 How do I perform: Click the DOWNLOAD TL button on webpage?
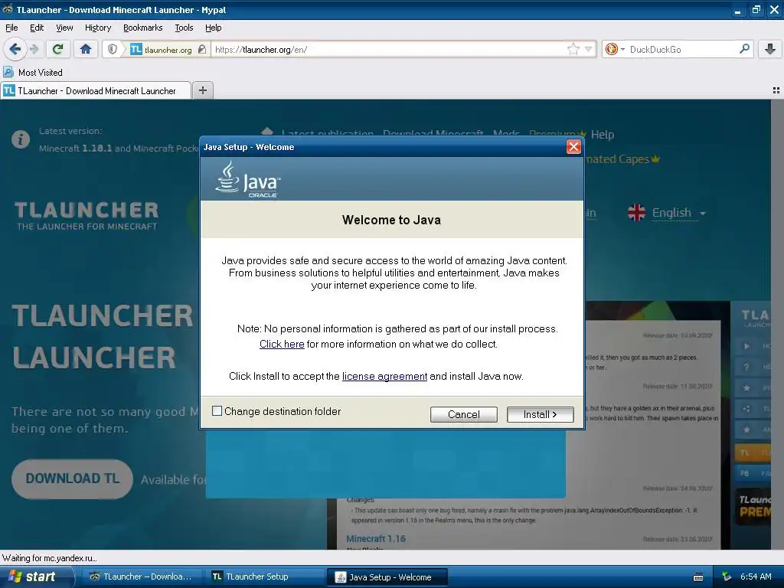click(73, 479)
